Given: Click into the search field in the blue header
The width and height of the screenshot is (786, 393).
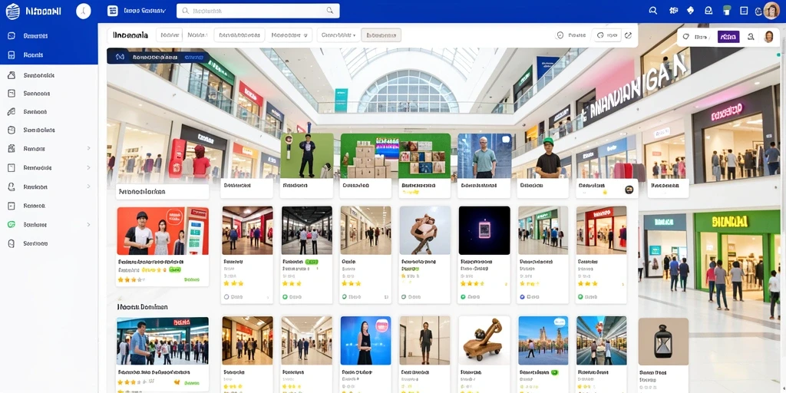Looking at the screenshot, I should (258, 11).
